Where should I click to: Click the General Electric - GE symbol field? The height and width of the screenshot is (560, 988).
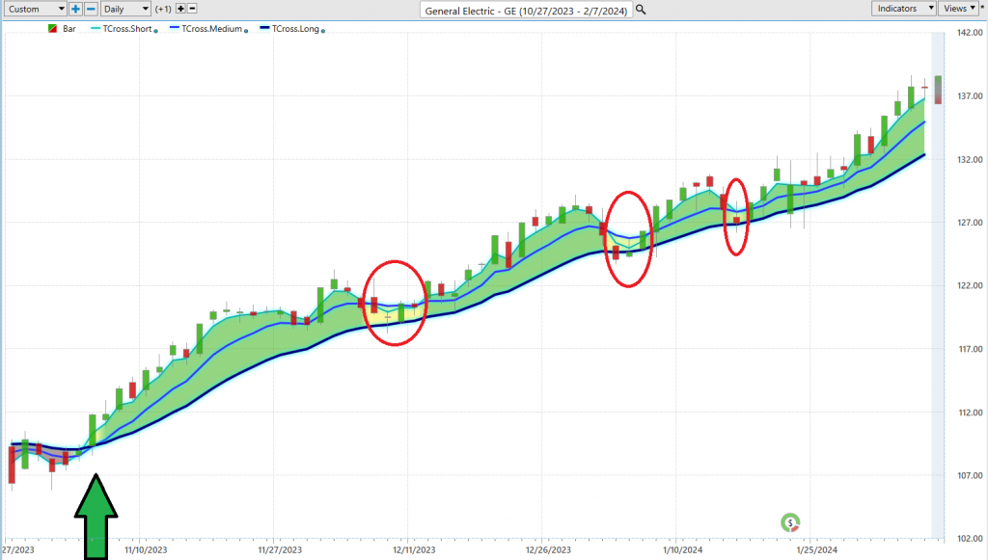pos(526,10)
